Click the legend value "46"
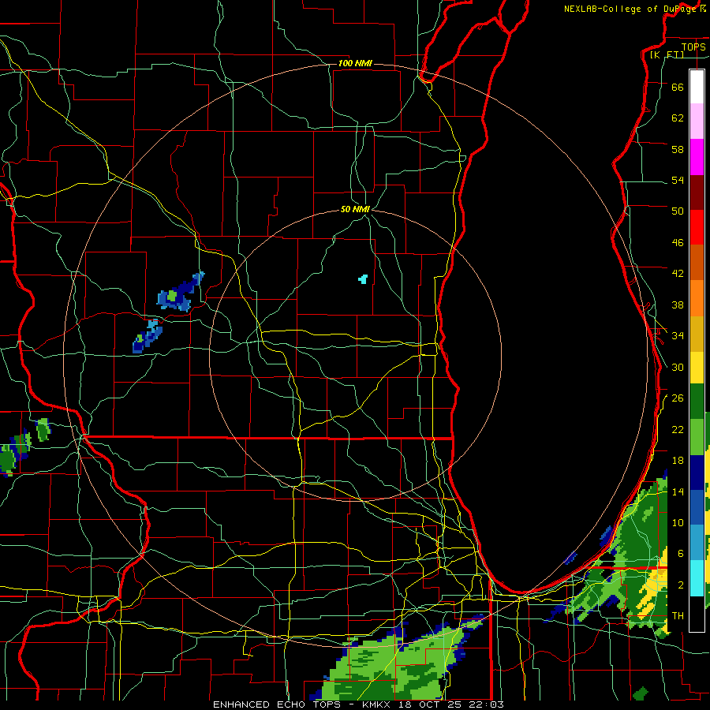The width and height of the screenshot is (710, 710). 678,243
